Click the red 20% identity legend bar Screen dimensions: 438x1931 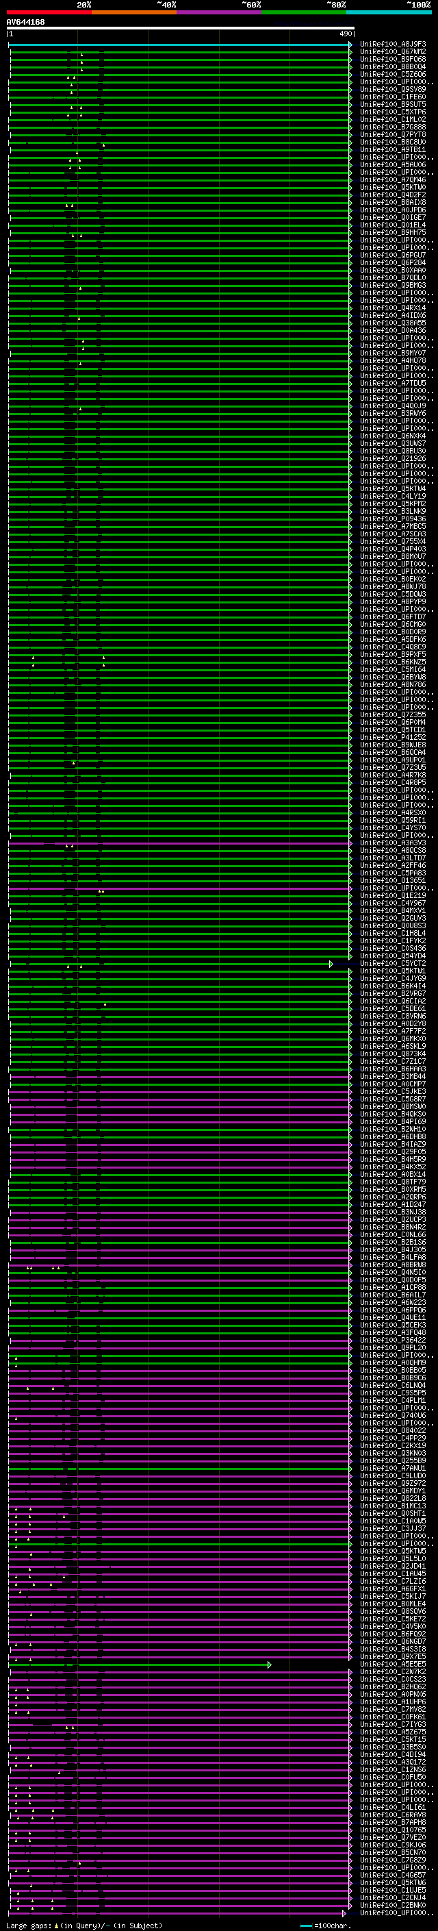tap(49, 12)
